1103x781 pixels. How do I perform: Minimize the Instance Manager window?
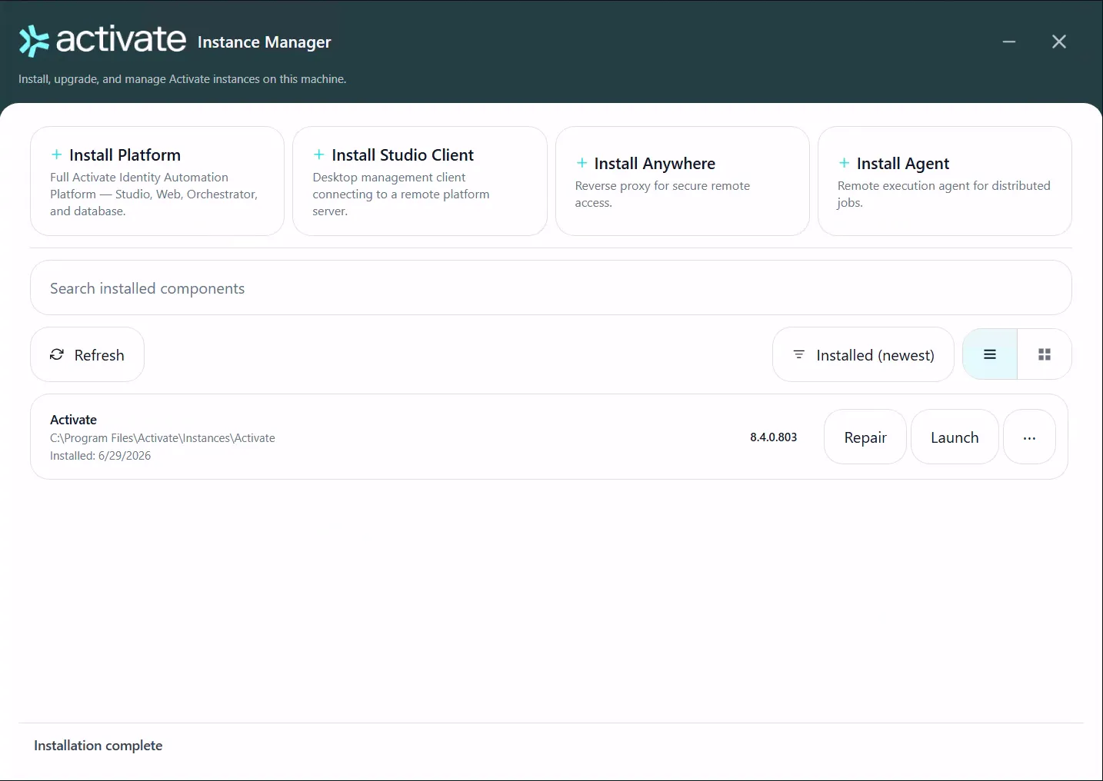point(1009,42)
